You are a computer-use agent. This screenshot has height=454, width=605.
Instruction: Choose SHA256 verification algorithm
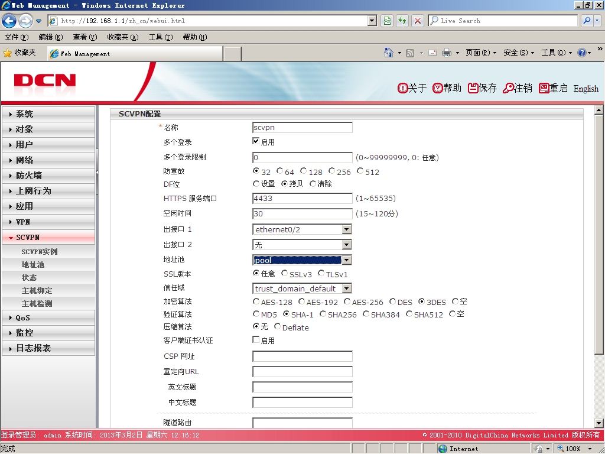click(323, 314)
